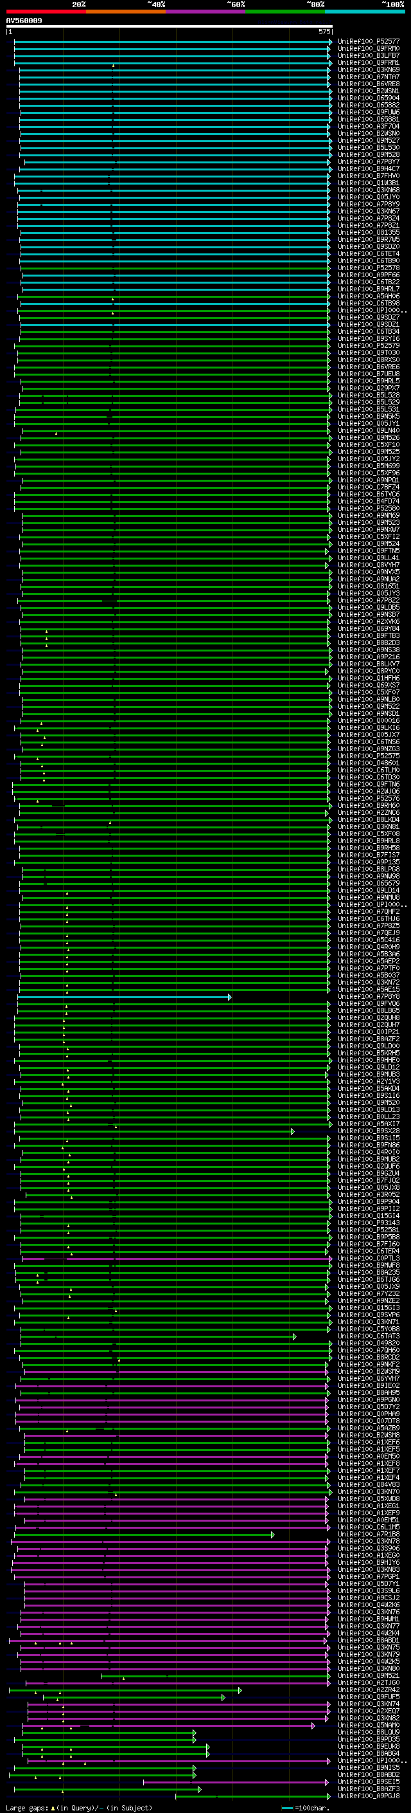Select the UniRef100_B8AZF2 label
Viewport: 411px width, 1813px height.
click(369, 1039)
